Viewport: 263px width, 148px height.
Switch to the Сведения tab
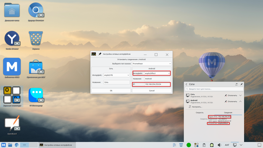tap(228, 112)
